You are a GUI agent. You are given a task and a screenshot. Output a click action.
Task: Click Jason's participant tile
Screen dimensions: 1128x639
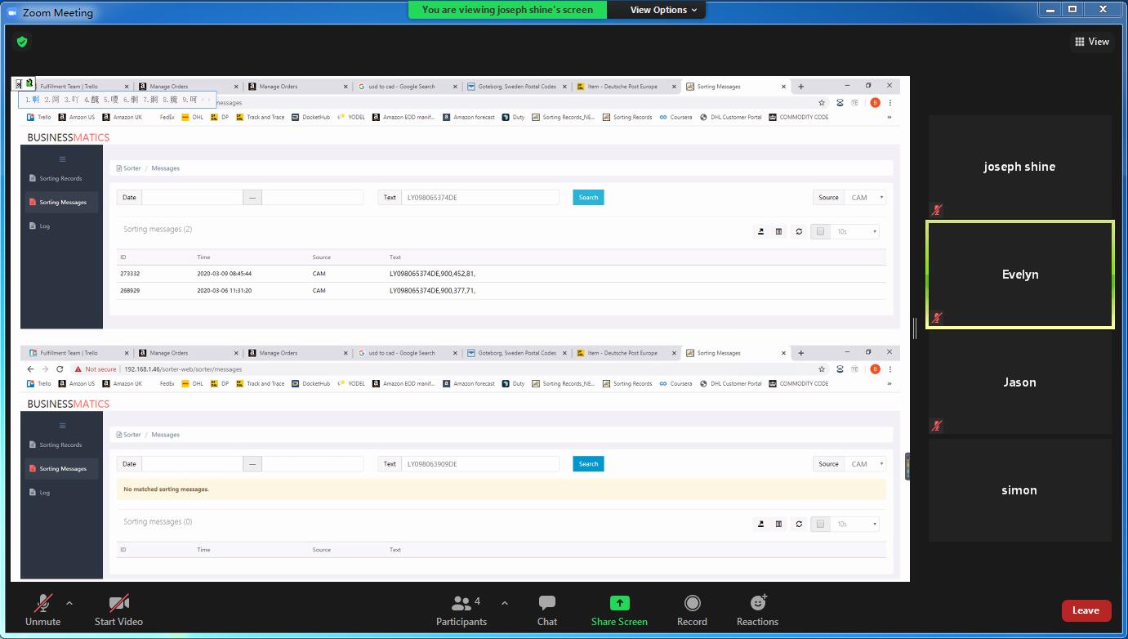(x=1019, y=382)
